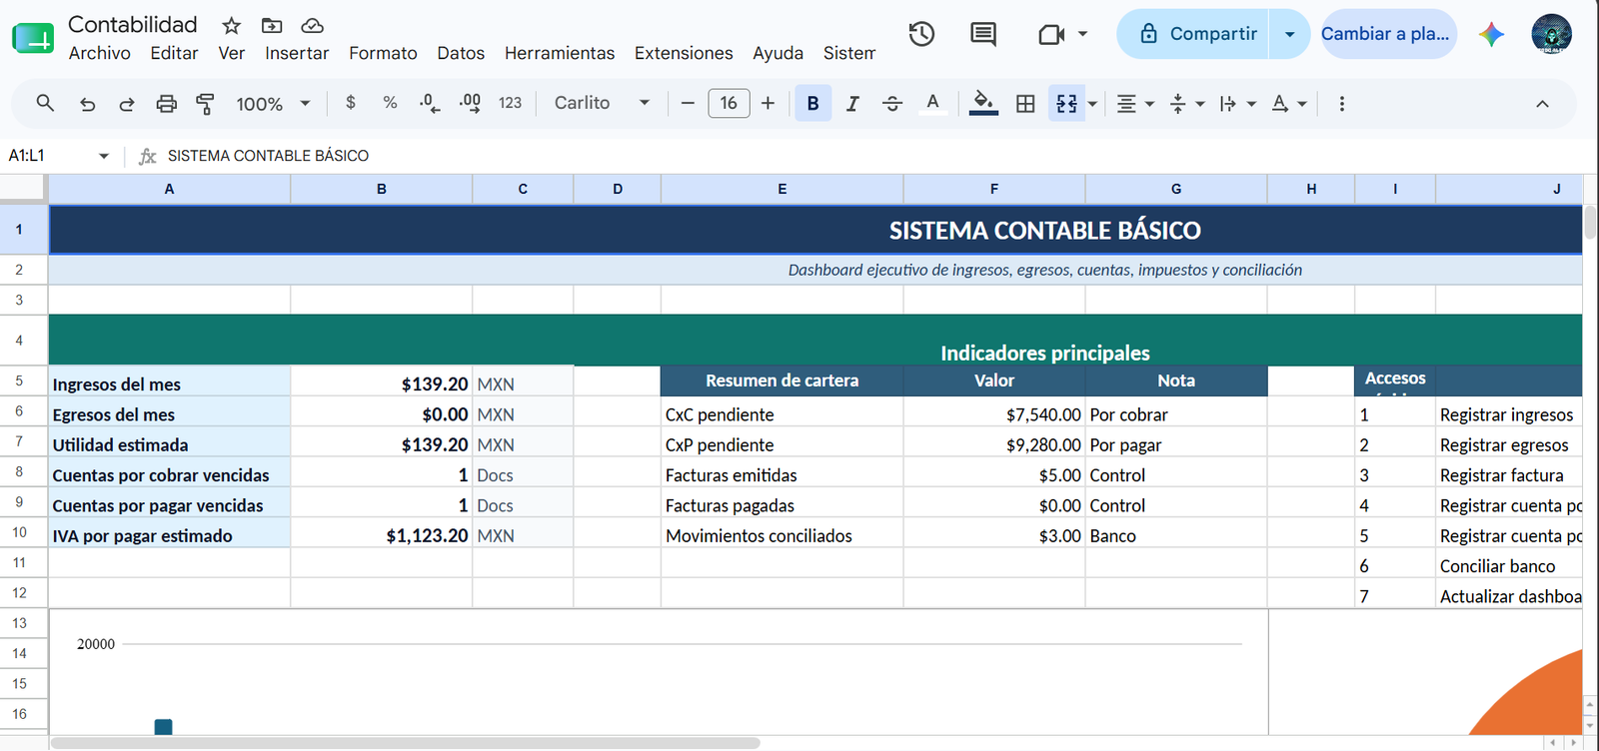Open text wrapping dropdown
The width and height of the screenshot is (1599, 751).
[1237, 103]
